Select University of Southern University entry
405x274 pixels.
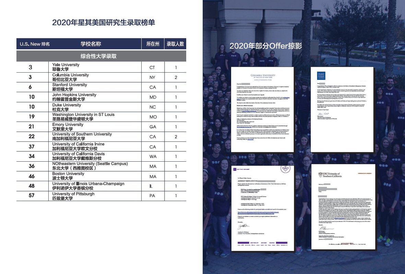pyautogui.click(x=82, y=134)
